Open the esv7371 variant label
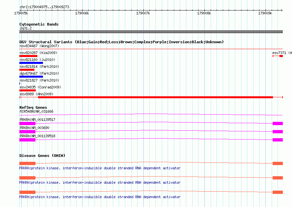Viewport: 292px width, 207px height. pos(282,53)
